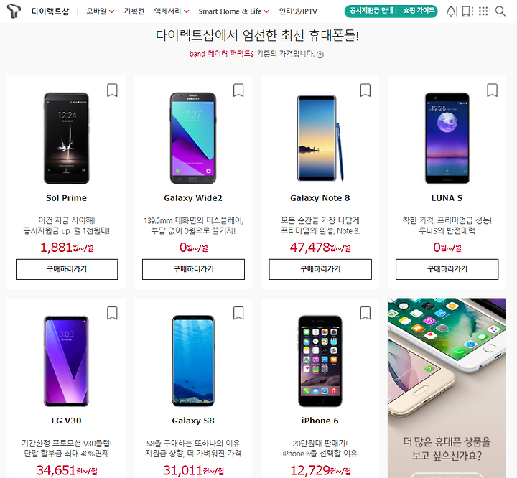This screenshot has width=517, height=478.
Task: Click the 공시지원금 안내 link
Action: pos(371,11)
